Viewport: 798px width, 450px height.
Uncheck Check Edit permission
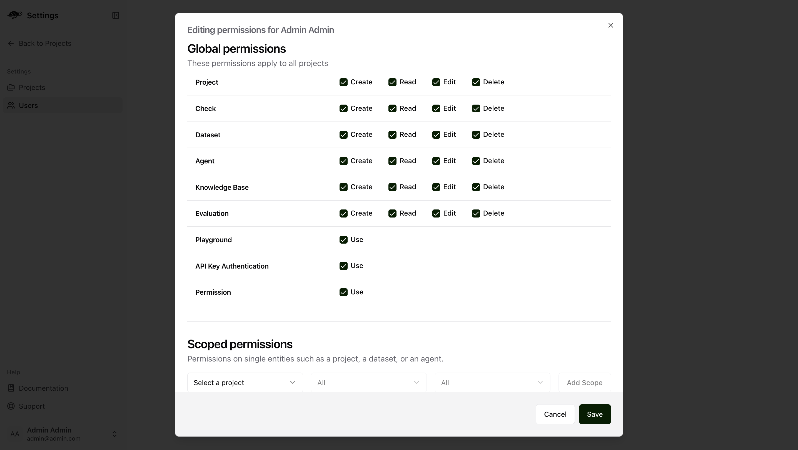436,108
